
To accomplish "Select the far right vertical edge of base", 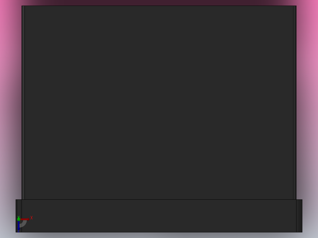I will (302, 216).
